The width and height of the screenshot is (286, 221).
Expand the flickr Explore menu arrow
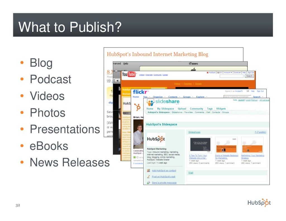click(x=207, y=97)
